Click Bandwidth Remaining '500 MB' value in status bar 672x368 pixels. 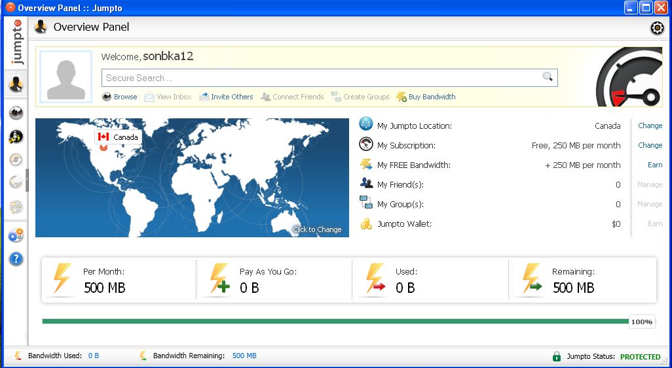[x=244, y=356]
